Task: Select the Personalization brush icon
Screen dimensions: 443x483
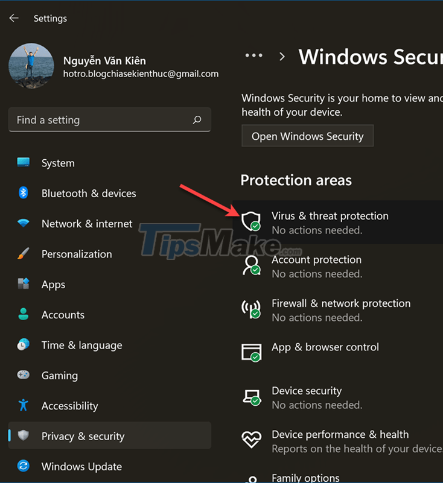Action: (x=22, y=254)
